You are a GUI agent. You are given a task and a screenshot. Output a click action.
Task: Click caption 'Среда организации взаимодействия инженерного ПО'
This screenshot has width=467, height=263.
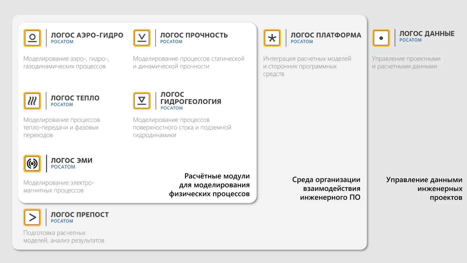pos(326,188)
